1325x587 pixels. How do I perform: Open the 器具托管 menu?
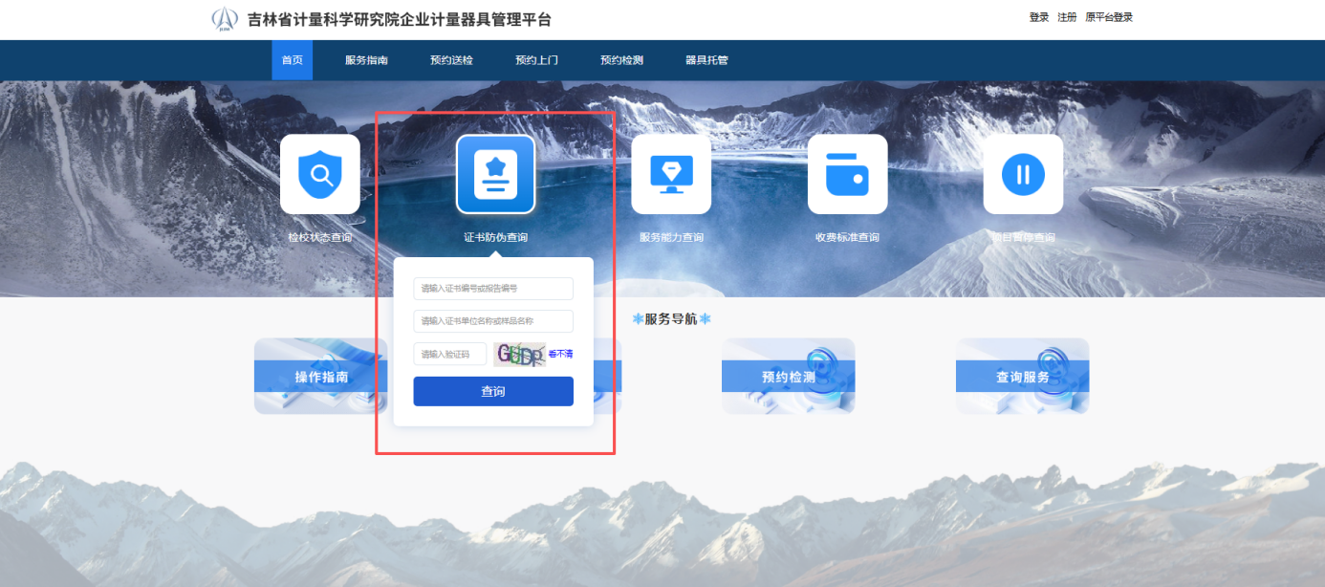tap(706, 59)
